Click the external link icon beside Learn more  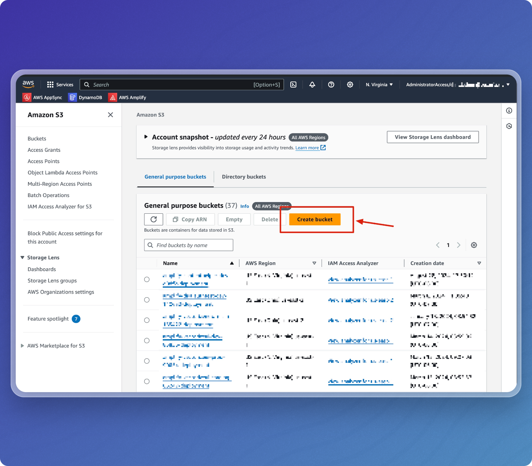(323, 147)
